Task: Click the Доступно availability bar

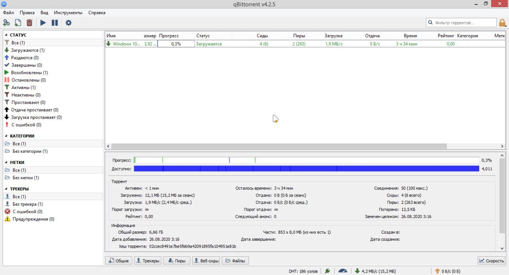Action: point(307,169)
